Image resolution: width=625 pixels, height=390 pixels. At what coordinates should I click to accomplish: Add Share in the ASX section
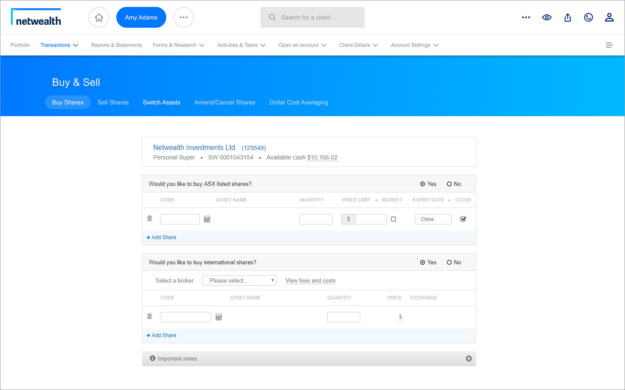pos(161,237)
